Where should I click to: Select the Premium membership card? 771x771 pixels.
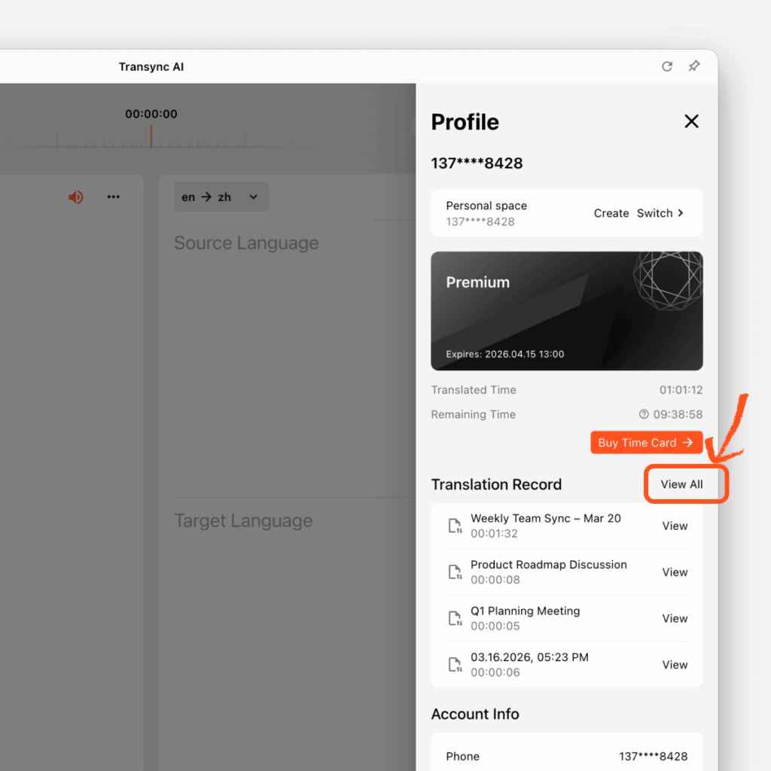pos(567,311)
